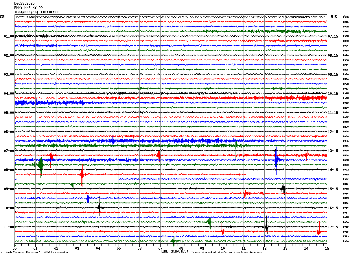
Task: Click the 07:15 UTC time label
Action: pyautogui.click(x=333, y=36)
